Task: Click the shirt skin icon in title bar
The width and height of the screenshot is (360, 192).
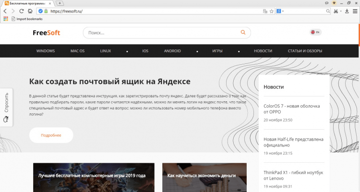Action: (334, 3)
